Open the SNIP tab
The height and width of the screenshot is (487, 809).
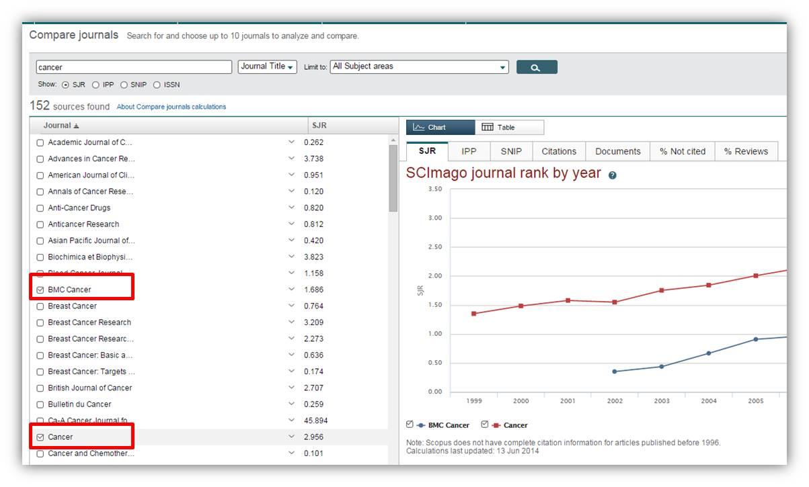511,151
